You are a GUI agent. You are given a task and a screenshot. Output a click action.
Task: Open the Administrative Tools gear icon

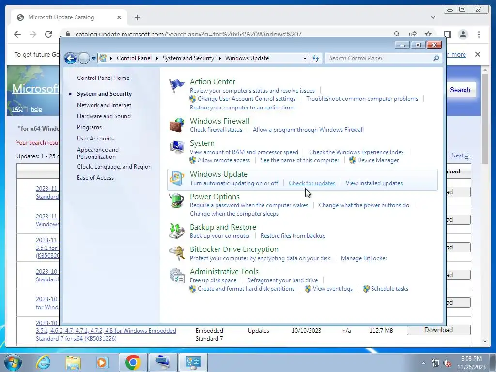click(176, 276)
